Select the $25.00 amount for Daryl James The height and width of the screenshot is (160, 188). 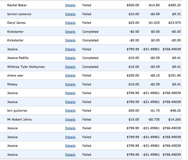(x=134, y=23)
